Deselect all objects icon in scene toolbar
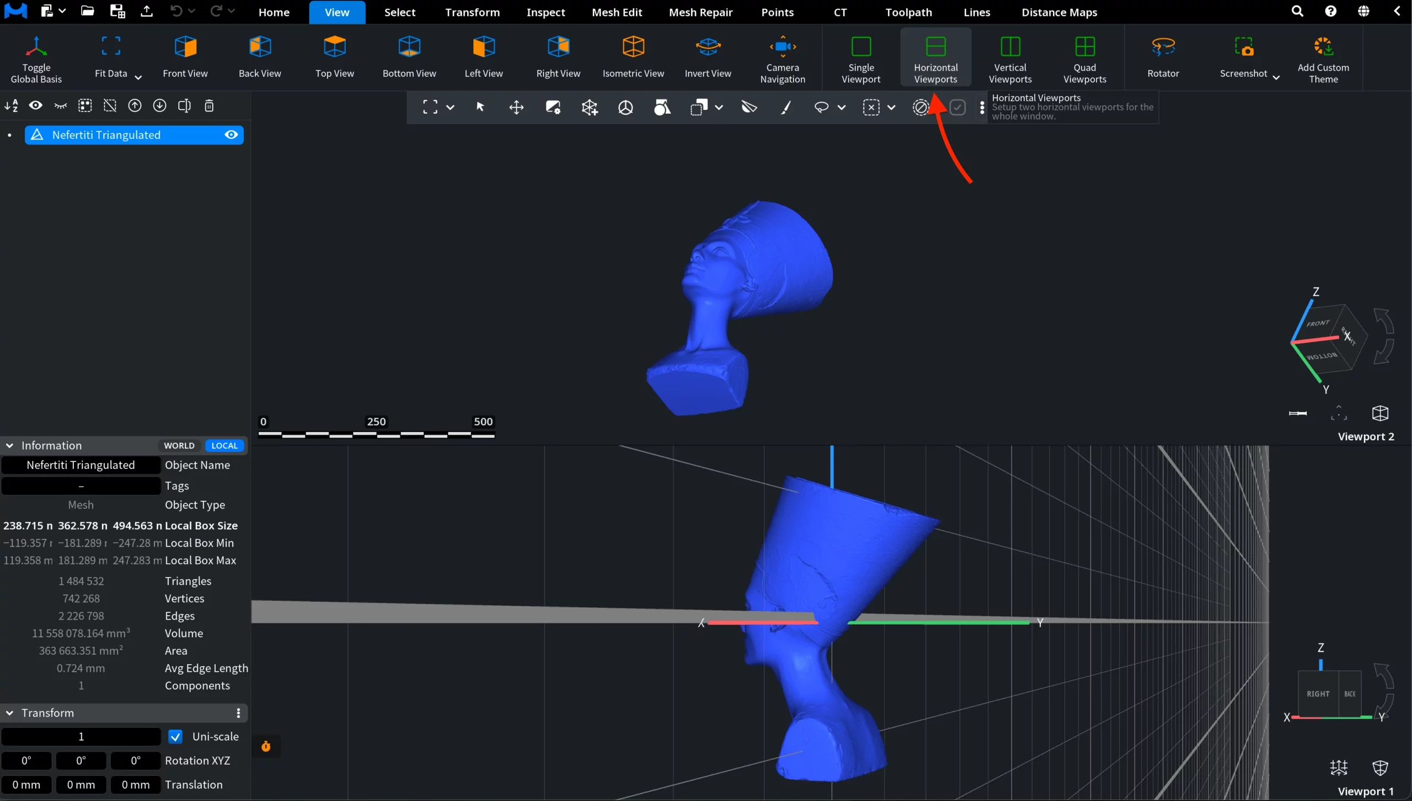 (x=110, y=105)
